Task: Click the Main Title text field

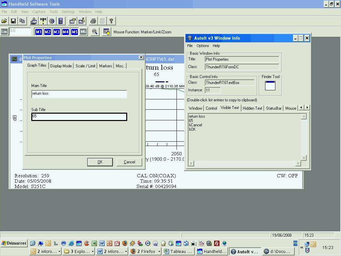Action: pos(79,94)
